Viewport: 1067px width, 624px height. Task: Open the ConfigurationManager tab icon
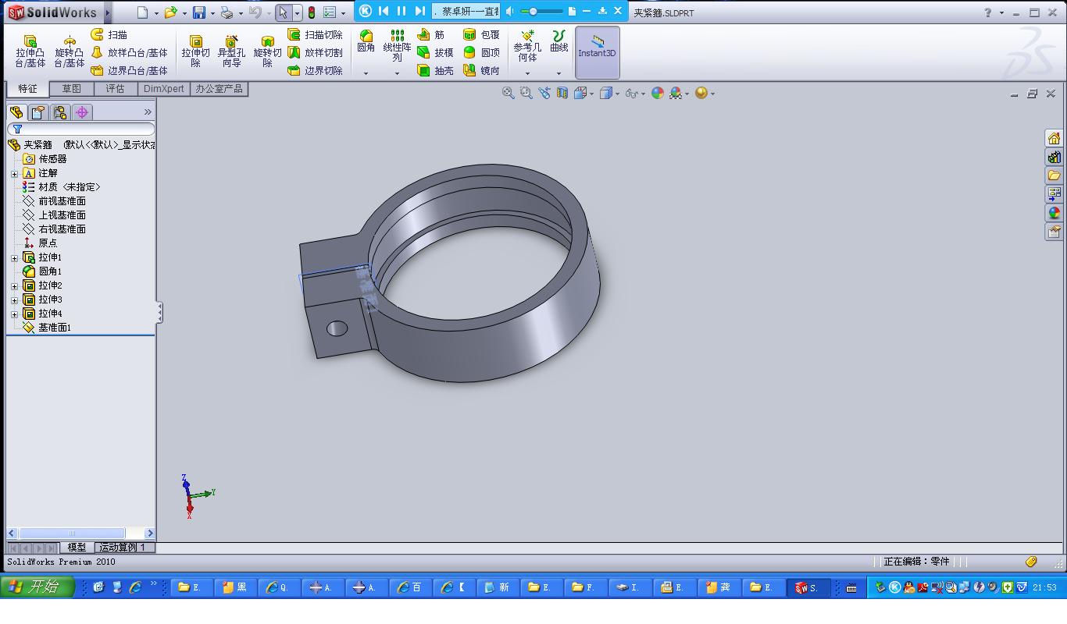(x=60, y=112)
